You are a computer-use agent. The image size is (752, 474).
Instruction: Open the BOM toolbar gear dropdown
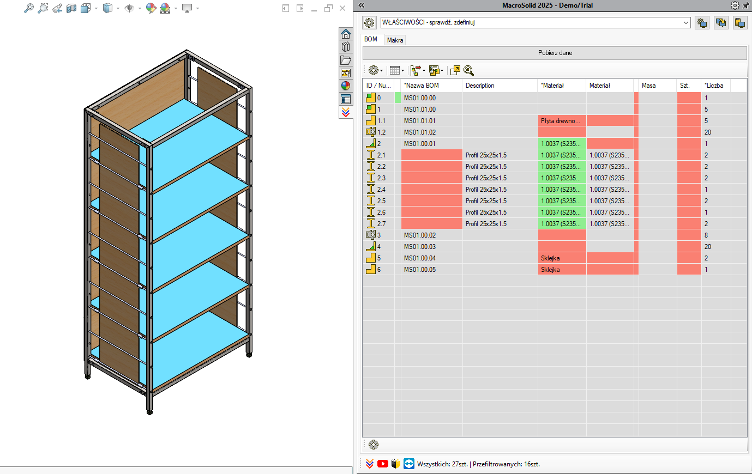375,70
